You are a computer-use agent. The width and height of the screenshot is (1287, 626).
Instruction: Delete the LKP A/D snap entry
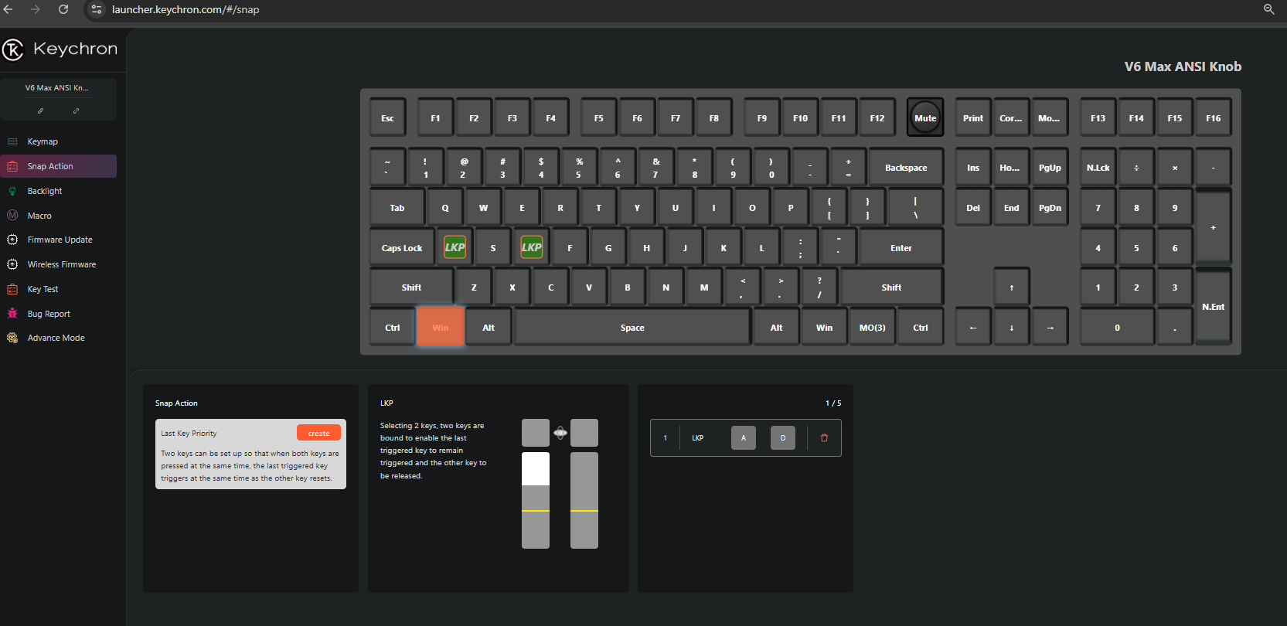pos(824,437)
